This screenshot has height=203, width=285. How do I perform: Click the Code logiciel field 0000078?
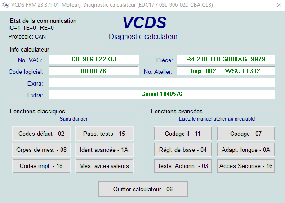(x=94, y=71)
